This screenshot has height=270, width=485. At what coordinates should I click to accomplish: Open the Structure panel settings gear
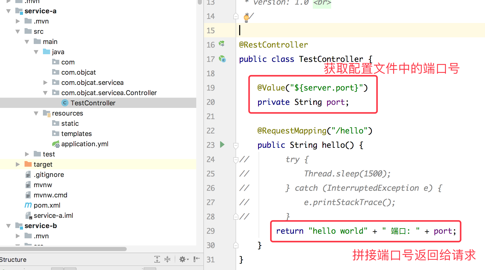tap(184, 260)
